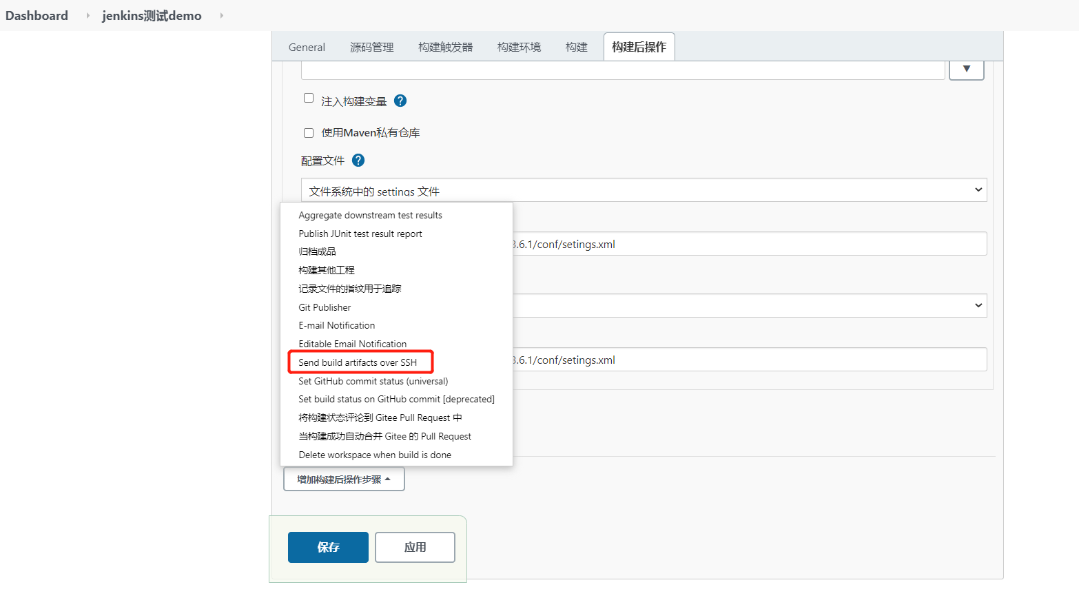Expand the jenkins测试demo breadcrumb arrow
This screenshot has height=598, width=1079.
(221, 15)
